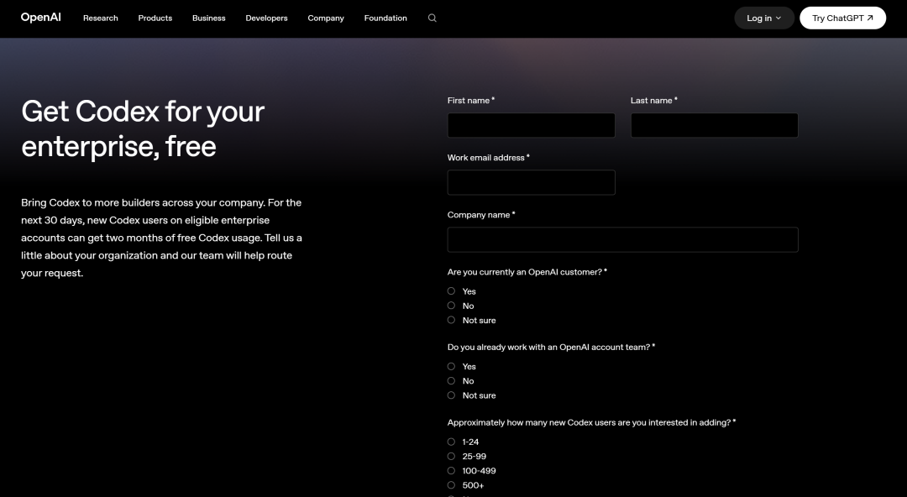
Task: Click the search magnifier icon in navbar
Action: [x=433, y=18]
